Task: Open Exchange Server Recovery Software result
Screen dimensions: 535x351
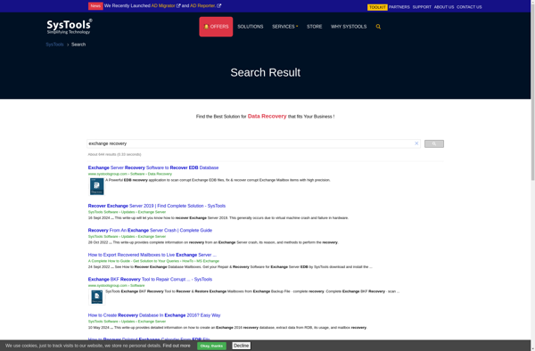Action: 153,167
